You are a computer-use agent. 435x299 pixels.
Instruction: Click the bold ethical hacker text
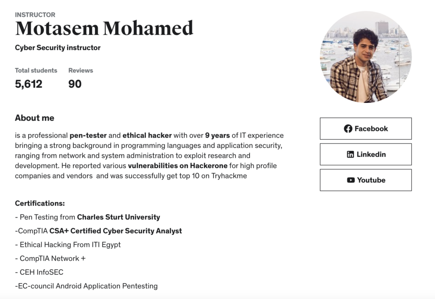(147, 135)
